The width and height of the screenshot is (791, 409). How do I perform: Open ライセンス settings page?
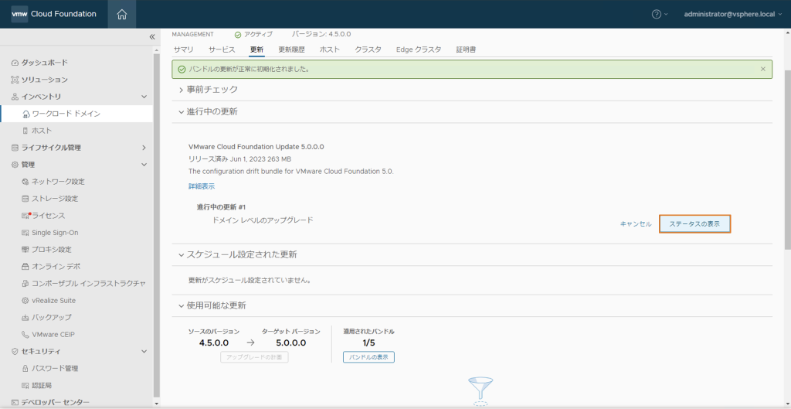tap(48, 216)
